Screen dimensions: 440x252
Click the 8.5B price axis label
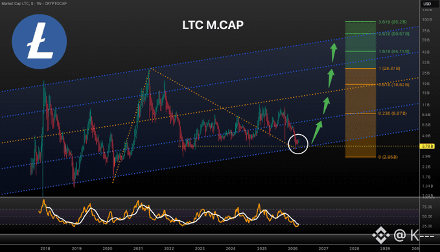point(426,115)
